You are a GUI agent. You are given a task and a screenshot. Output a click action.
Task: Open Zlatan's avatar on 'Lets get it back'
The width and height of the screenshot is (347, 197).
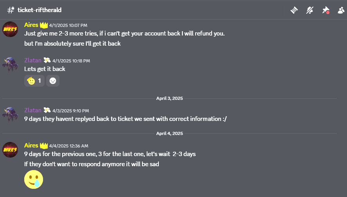(x=10, y=65)
